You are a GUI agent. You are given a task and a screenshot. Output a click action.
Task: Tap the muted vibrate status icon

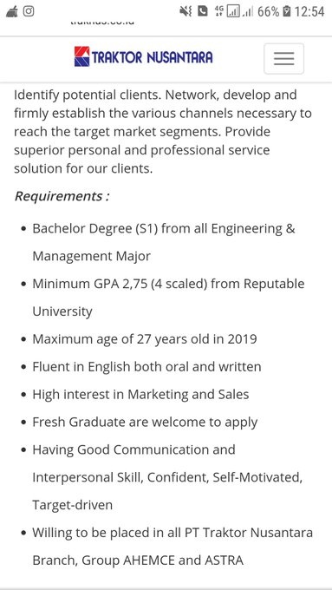186,11
